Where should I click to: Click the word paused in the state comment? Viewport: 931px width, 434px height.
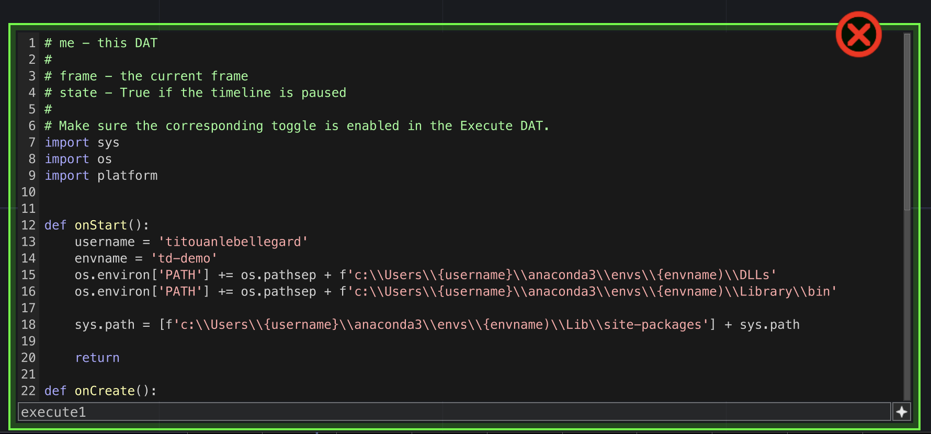(x=323, y=93)
